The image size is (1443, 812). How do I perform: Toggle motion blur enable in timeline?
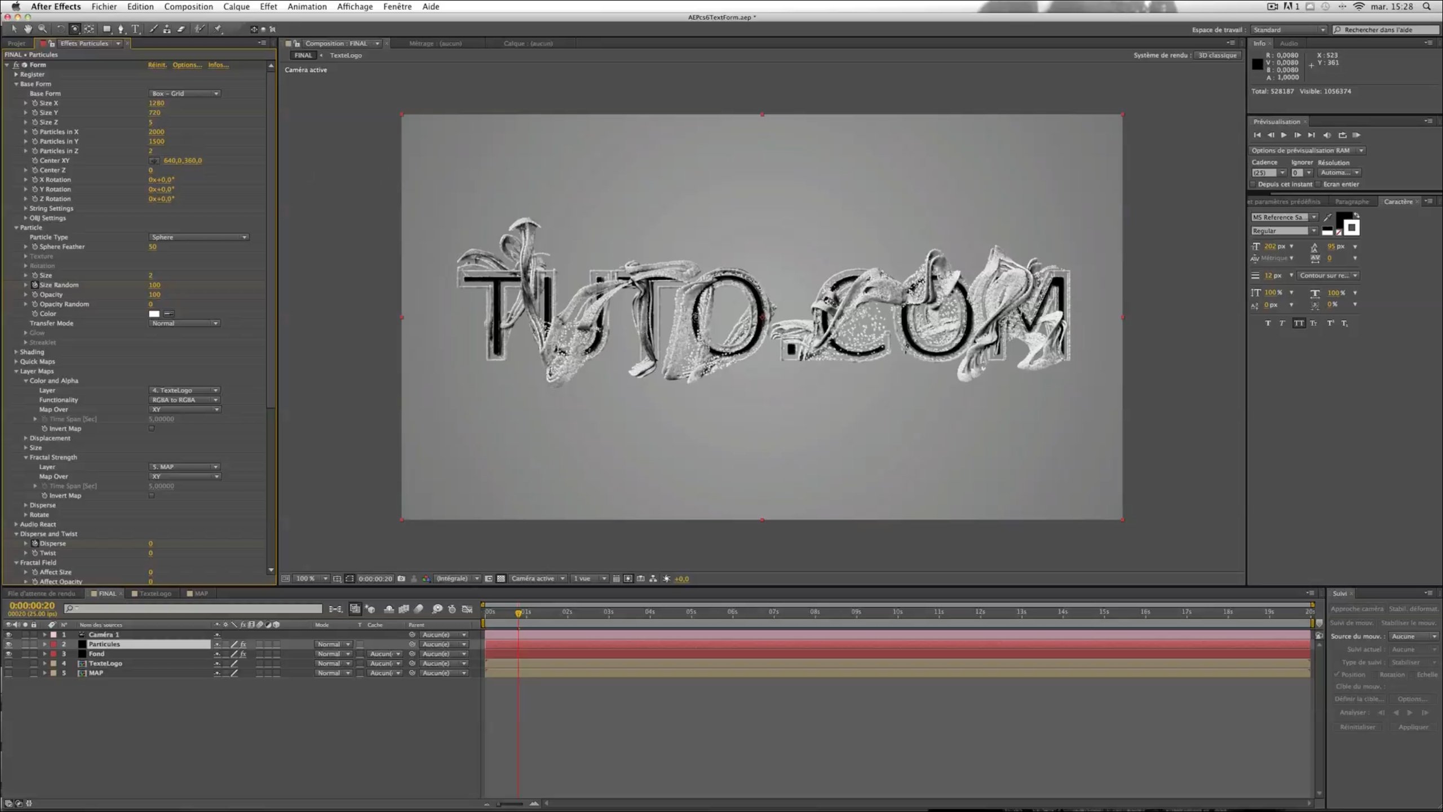tap(418, 609)
